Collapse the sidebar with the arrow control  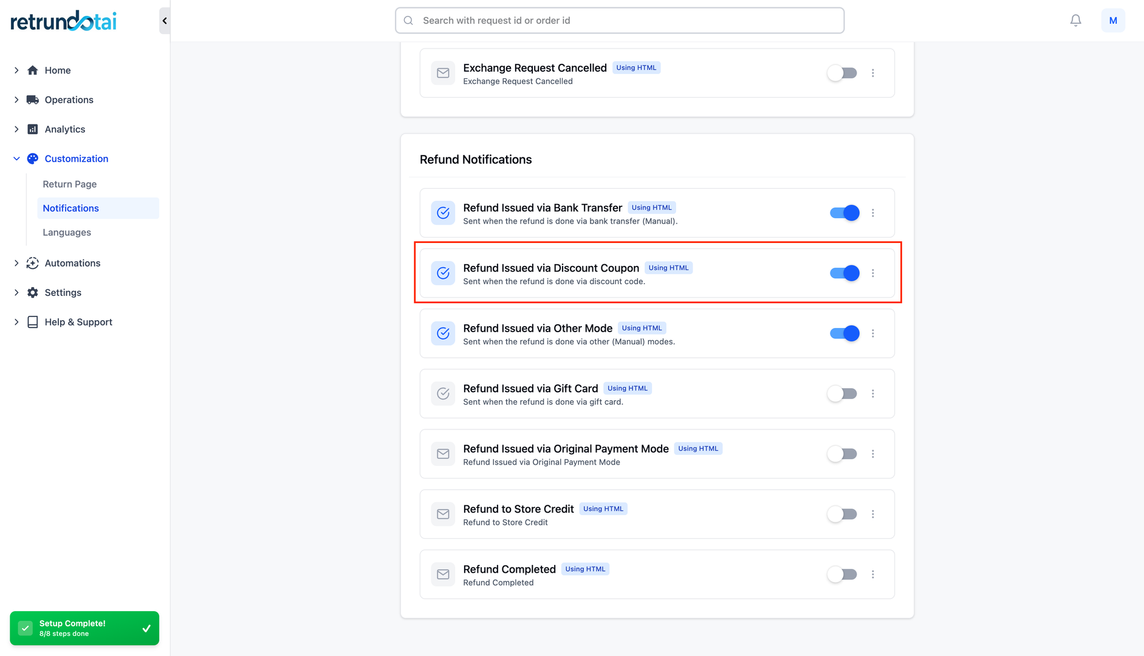(x=163, y=20)
